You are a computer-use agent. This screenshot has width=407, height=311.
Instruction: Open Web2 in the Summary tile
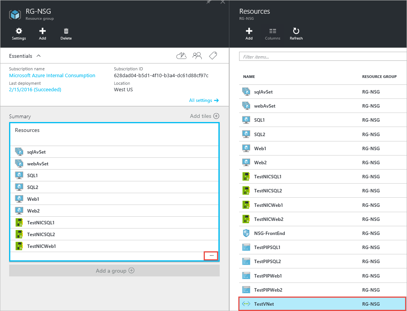click(x=114, y=211)
